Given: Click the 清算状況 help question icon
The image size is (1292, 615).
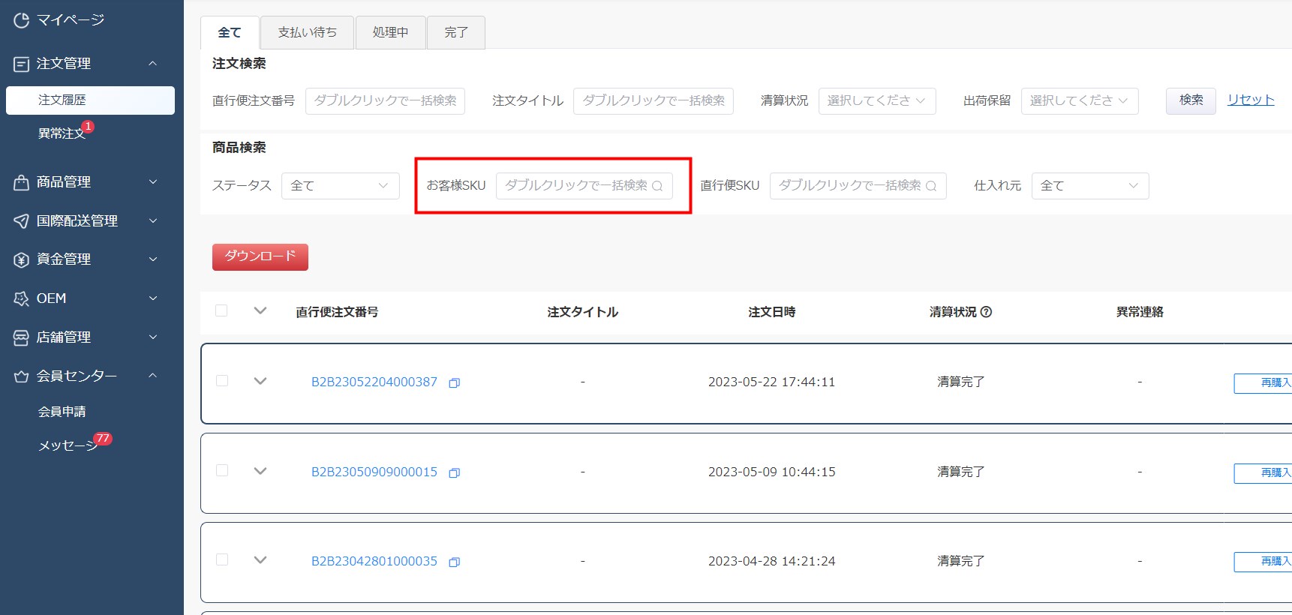Looking at the screenshot, I should coord(986,312).
